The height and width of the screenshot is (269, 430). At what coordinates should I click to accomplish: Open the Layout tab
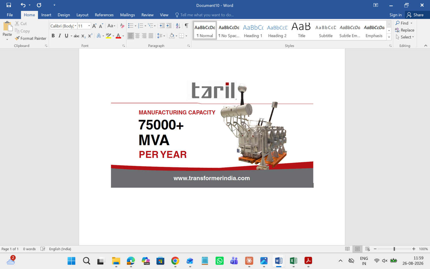82,15
